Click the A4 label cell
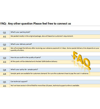The height and width of the screenshot is (109, 100). [x=5, y=74]
